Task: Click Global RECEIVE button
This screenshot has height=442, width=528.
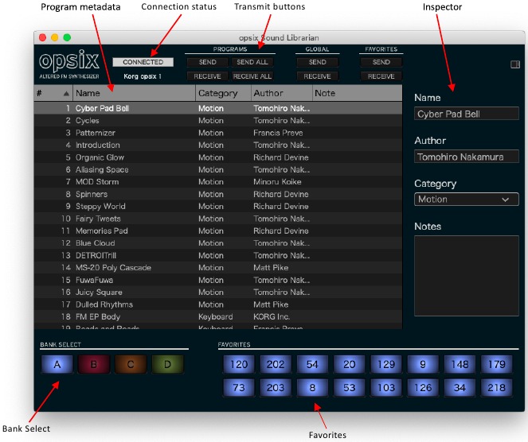Action: click(x=317, y=76)
